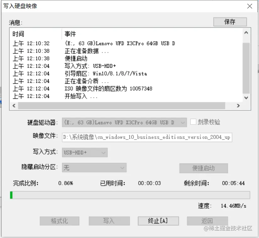Click the horizontal scrollbar thumb in message log
Viewport: 259px width, 238px height.
tap(122, 106)
